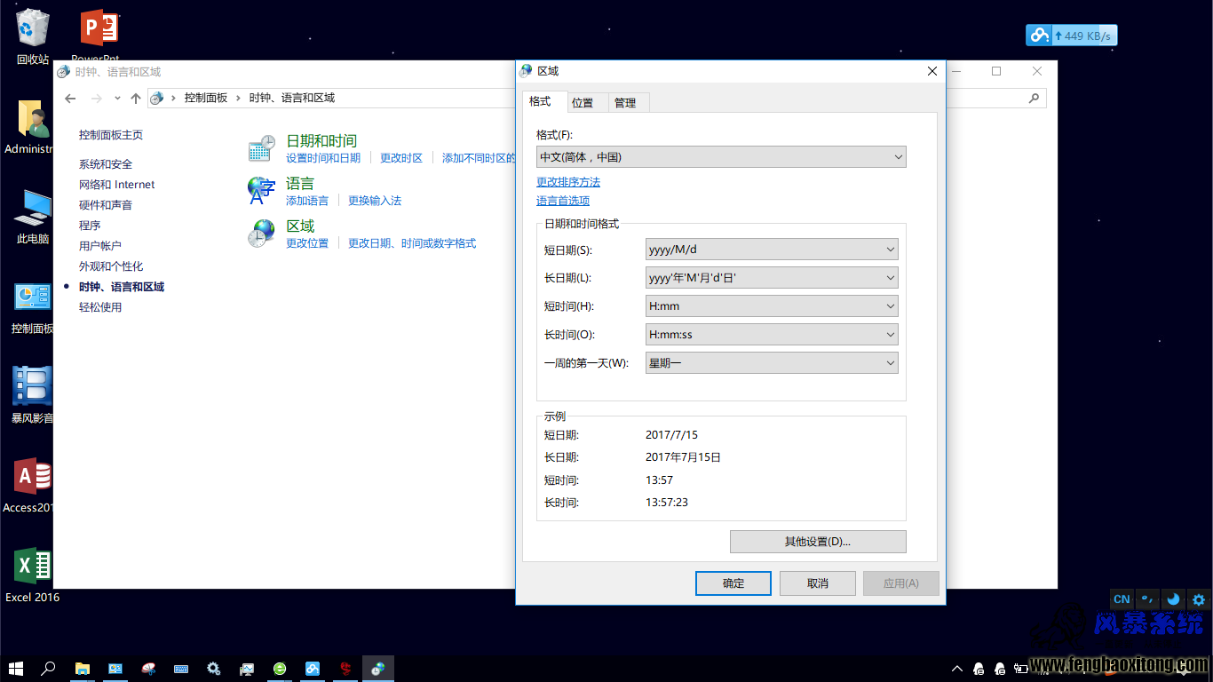Open File Explorer from the taskbar
Image resolution: width=1213 pixels, height=682 pixels.
pyautogui.click(x=82, y=669)
